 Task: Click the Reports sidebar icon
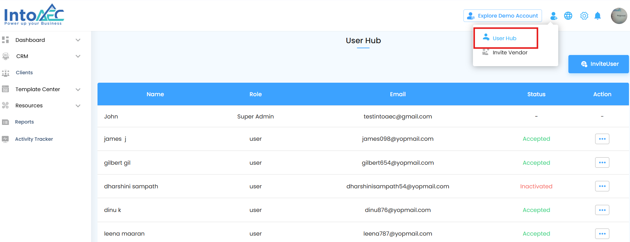tap(5, 122)
